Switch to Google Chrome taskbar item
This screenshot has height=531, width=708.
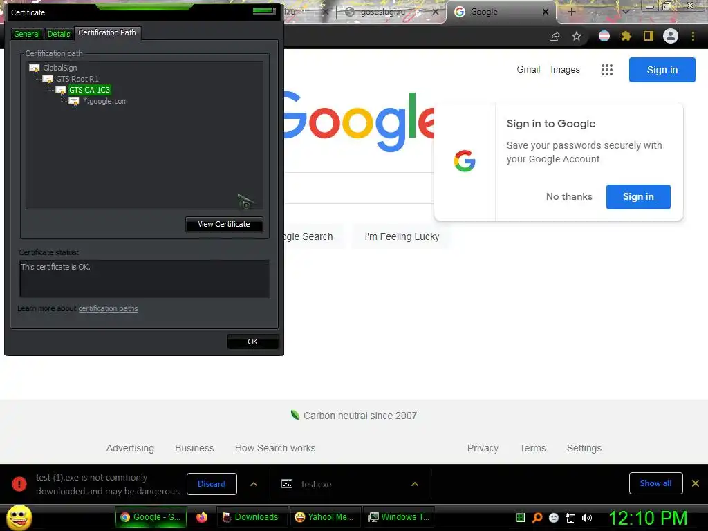pos(151,517)
